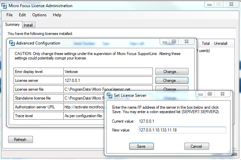Switch to the Install tab
241x160 pixels.
pyautogui.click(x=28, y=25)
